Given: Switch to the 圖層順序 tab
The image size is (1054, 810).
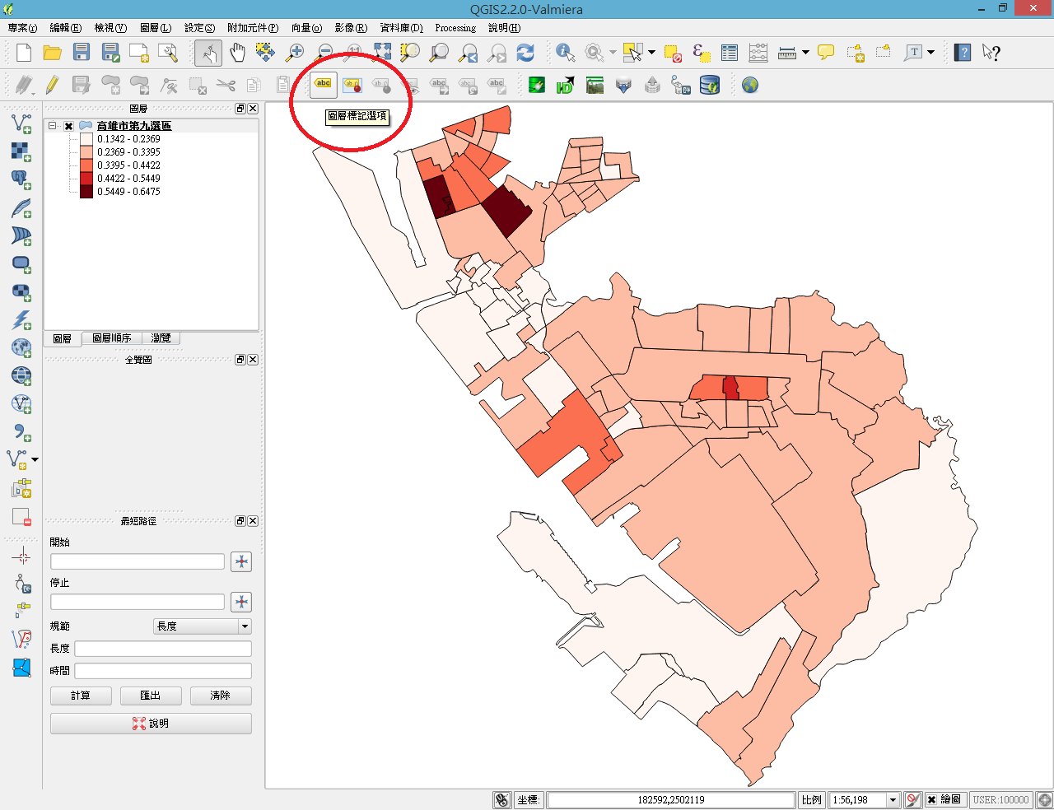Looking at the screenshot, I should tap(111, 338).
